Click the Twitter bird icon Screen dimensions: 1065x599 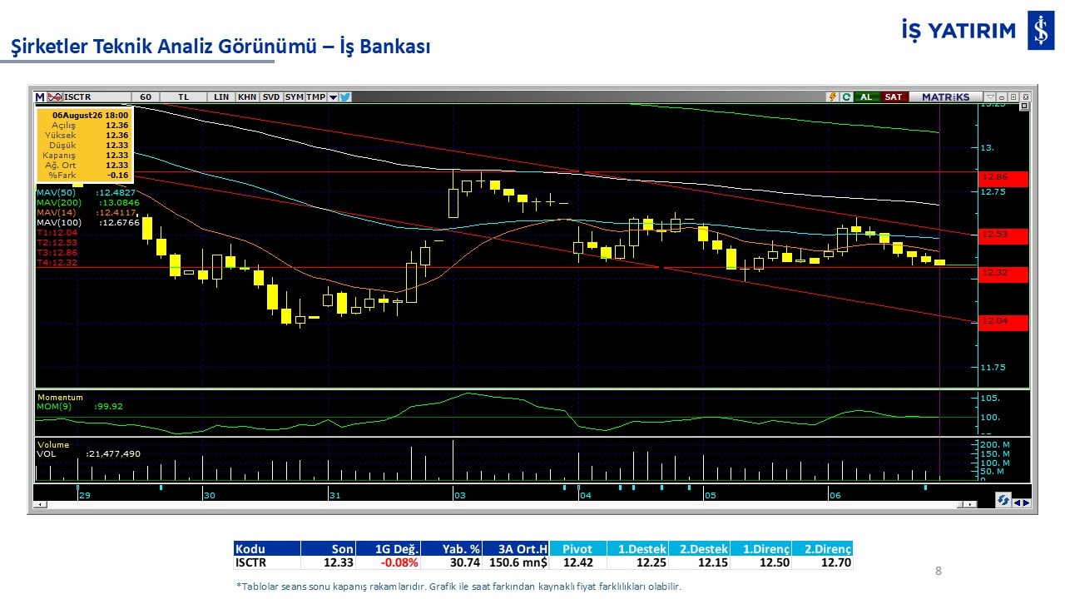coord(345,97)
